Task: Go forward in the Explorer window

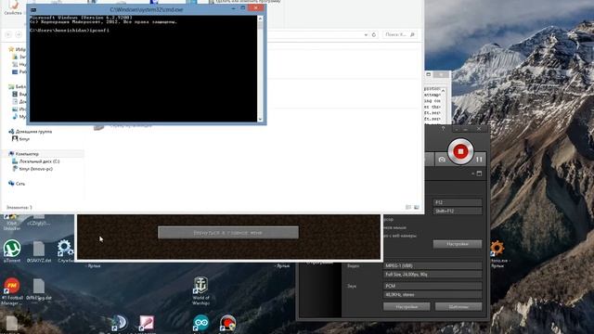Action: [19, 34]
